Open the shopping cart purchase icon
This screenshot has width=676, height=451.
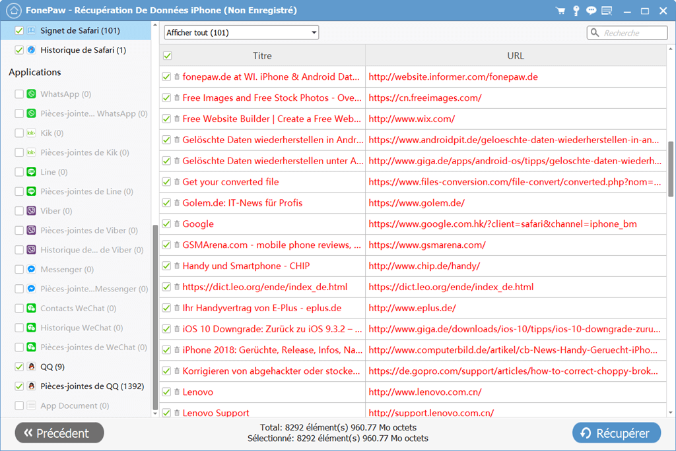tap(560, 11)
